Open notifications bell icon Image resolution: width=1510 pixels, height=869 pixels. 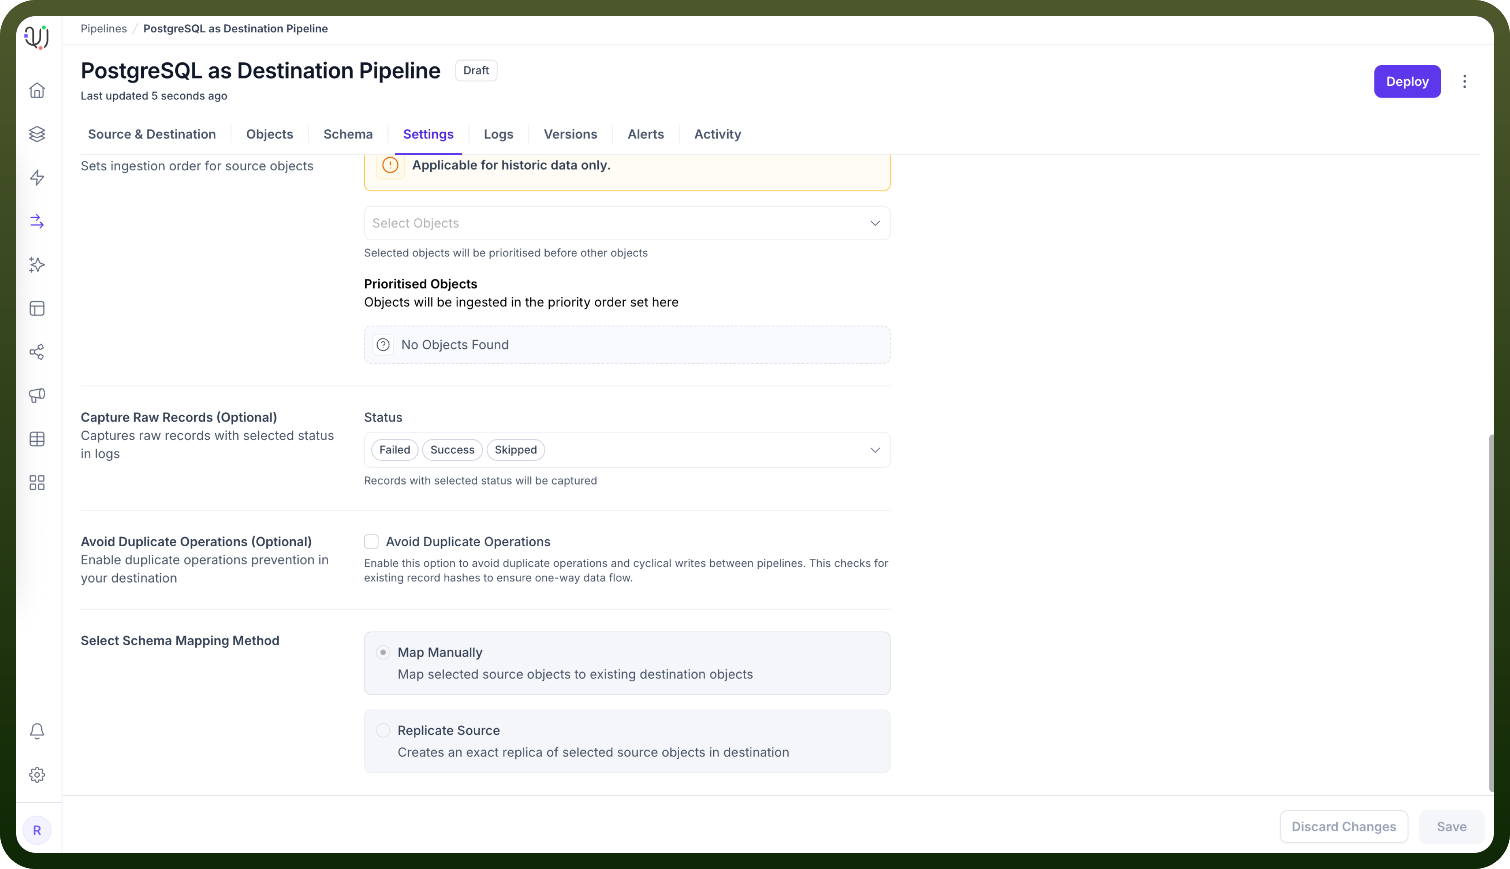[37, 731]
